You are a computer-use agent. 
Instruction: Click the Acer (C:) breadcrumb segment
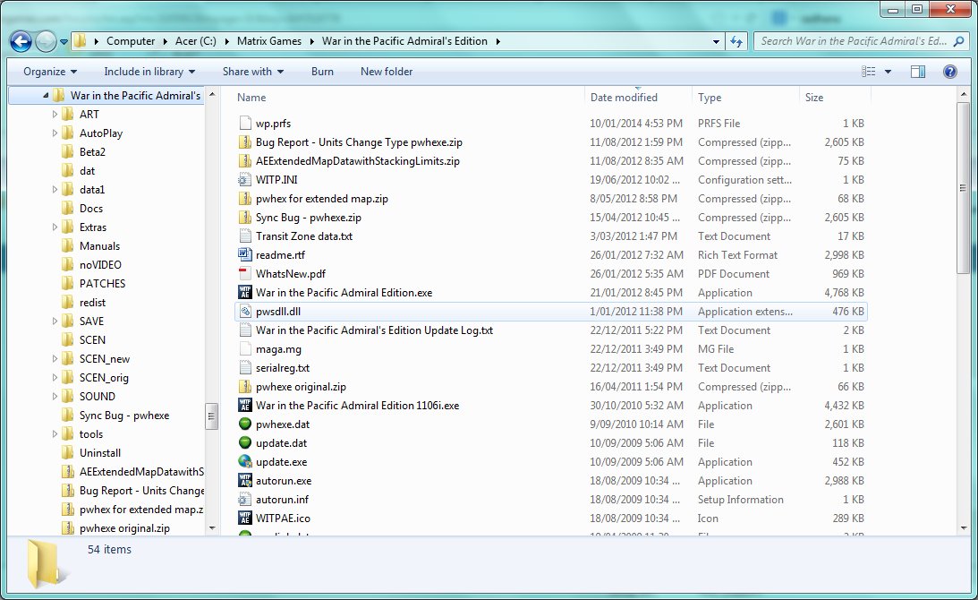coord(195,41)
